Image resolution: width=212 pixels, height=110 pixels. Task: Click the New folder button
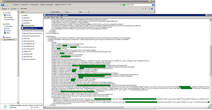tap(24, 9)
